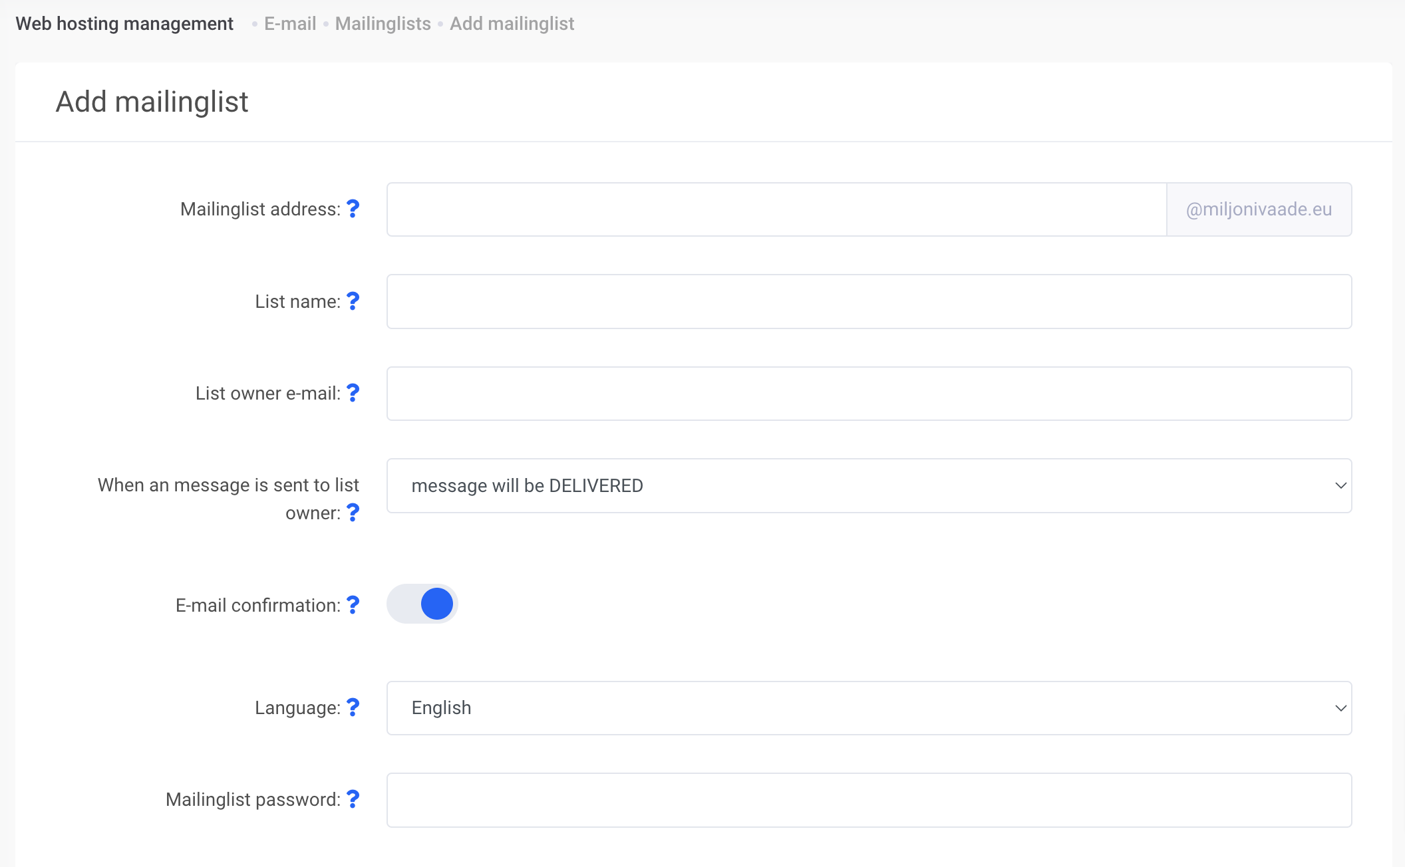Select the List owner e-mail field
1405x867 pixels.
click(x=868, y=394)
